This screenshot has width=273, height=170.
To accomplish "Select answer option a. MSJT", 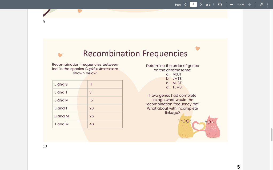I will (x=176, y=74).
